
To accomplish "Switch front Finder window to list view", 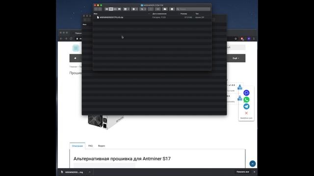I will [111, 9].
